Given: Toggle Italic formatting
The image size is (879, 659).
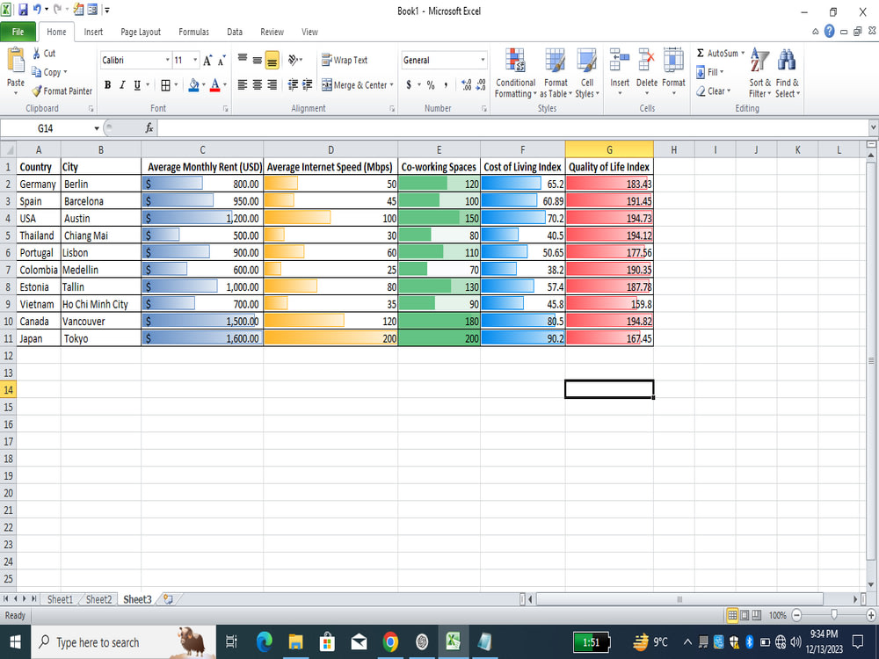Looking at the screenshot, I should tap(122, 85).
